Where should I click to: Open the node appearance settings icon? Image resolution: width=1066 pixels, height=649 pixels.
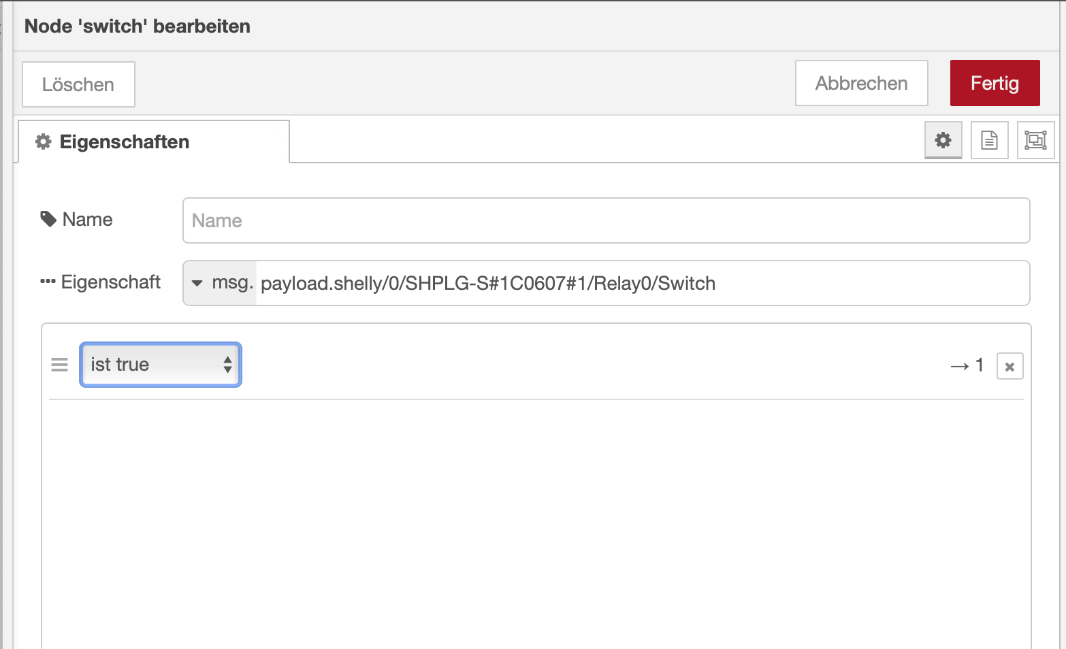(1035, 140)
